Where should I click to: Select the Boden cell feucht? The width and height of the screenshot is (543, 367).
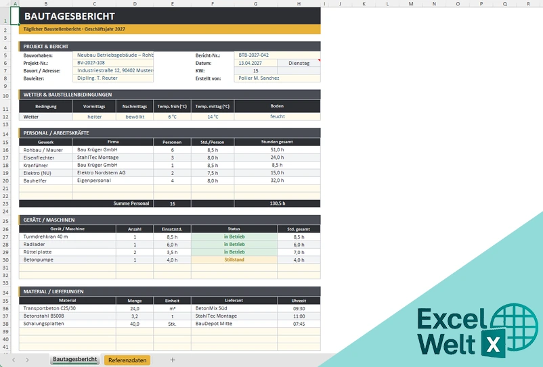coord(277,117)
